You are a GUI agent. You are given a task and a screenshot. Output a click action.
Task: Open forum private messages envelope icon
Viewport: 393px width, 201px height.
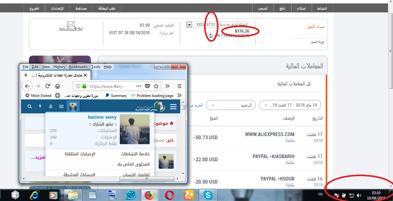(61, 107)
